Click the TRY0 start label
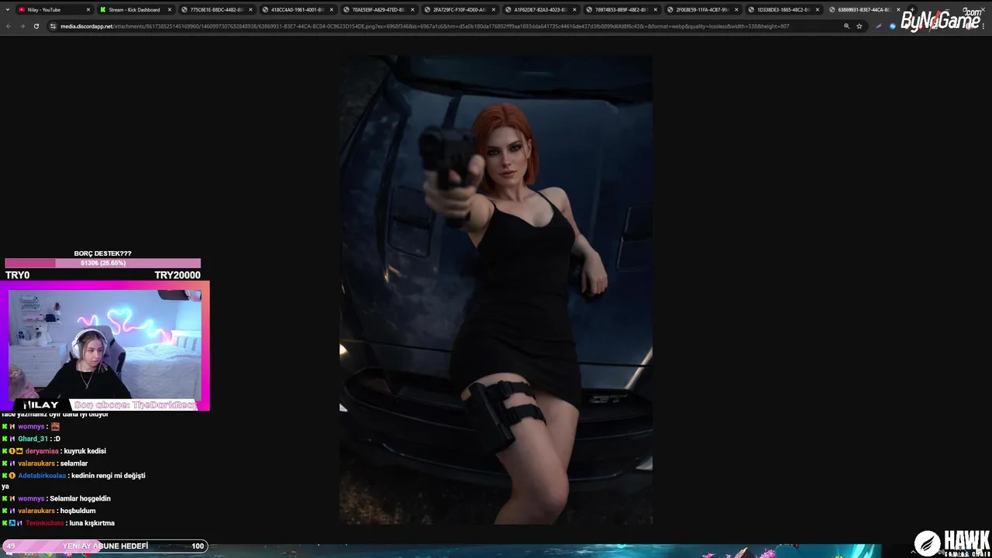 click(x=17, y=275)
